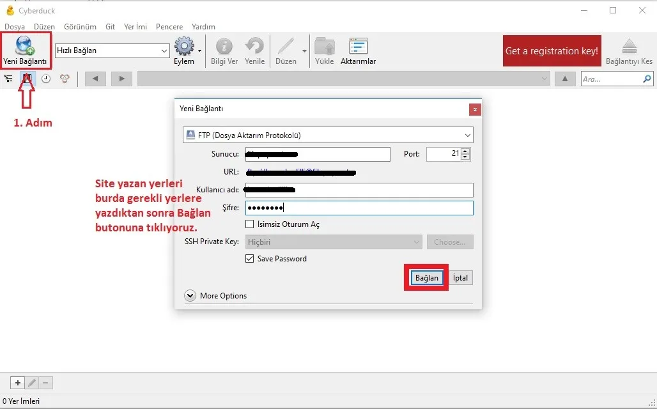Image resolution: width=657 pixels, height=409 pixels.
Task: Click the remove bookmark minus button
Action: pyautogui.click(x=45, y=383)
